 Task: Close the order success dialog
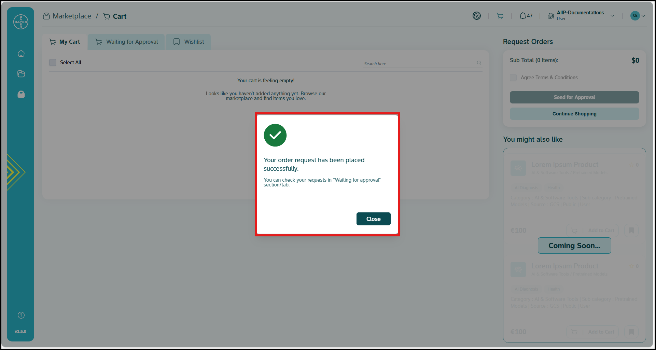[373, 219]
